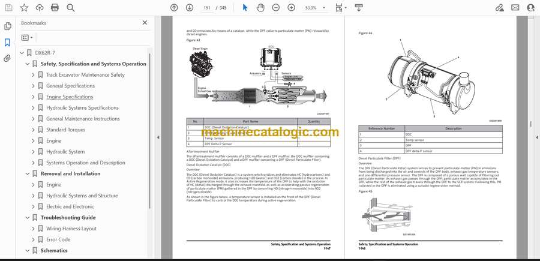Open the DX62R-7 bookmark

point(45,53)
